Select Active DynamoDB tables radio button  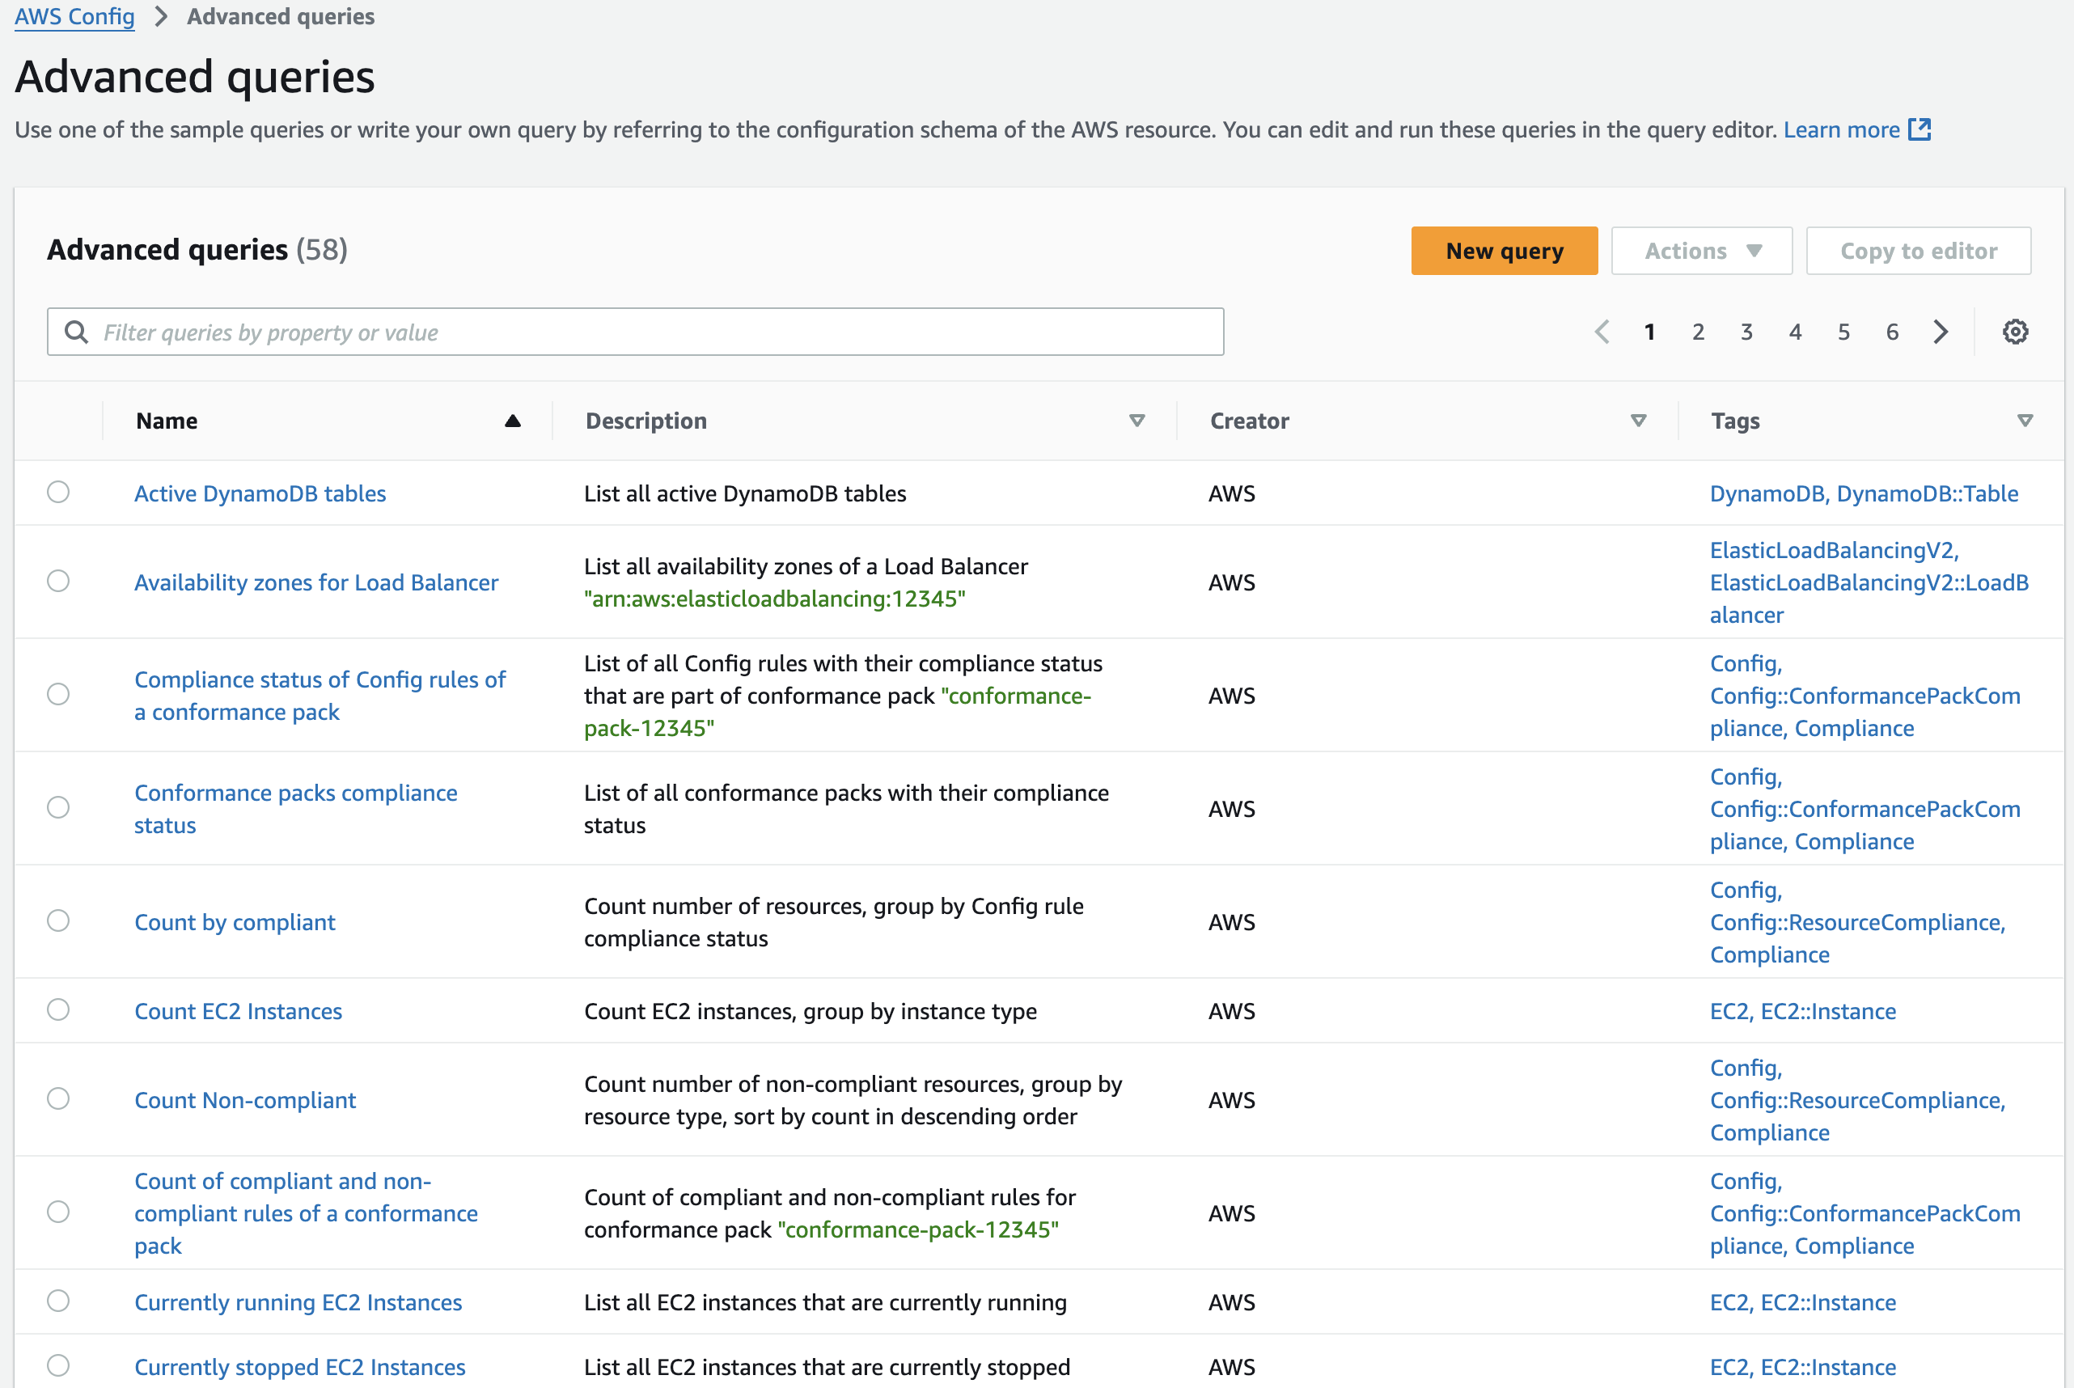point(58,492)
